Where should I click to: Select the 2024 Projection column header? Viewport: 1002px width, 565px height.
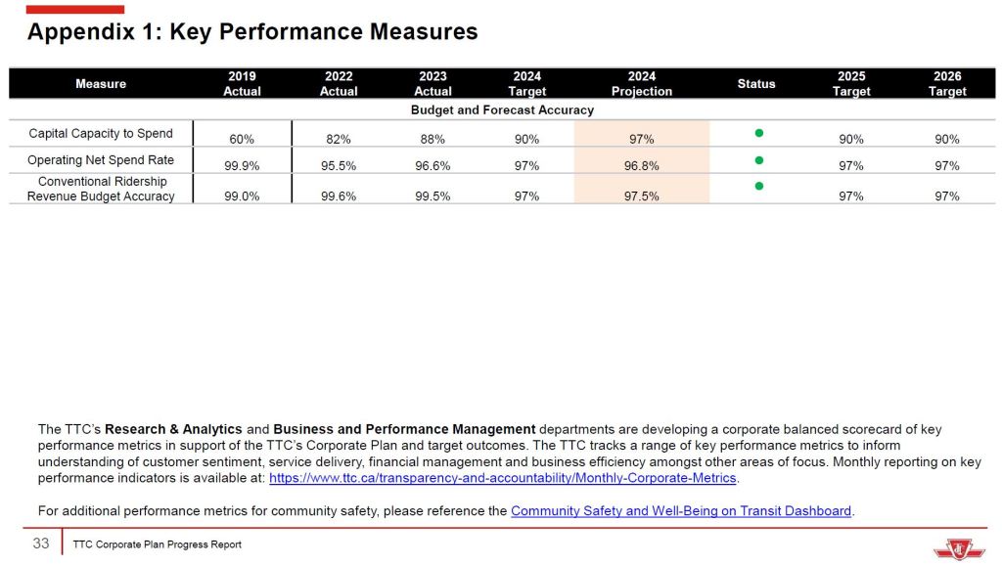[641, 84]
